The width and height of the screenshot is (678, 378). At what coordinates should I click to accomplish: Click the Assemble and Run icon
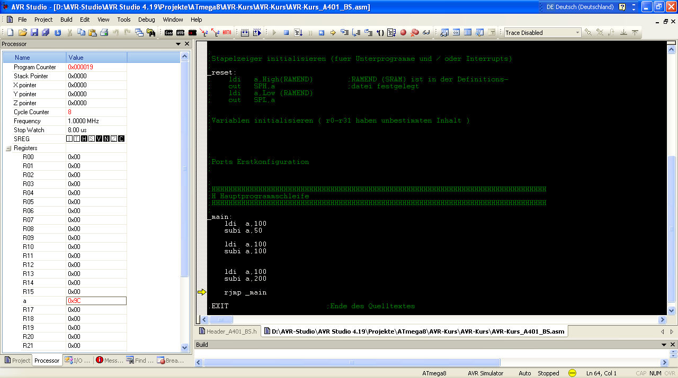(x=257, y=33)
